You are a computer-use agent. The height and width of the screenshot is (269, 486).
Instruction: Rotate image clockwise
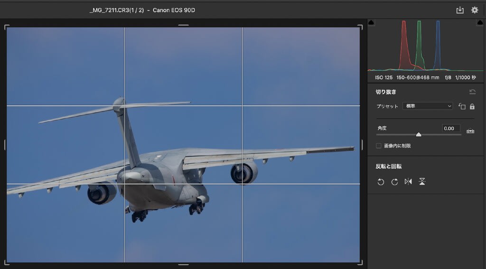click(394, 182)
